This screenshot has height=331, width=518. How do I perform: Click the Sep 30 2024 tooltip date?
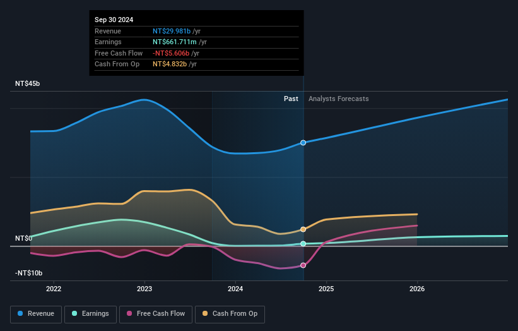(114, 20)
